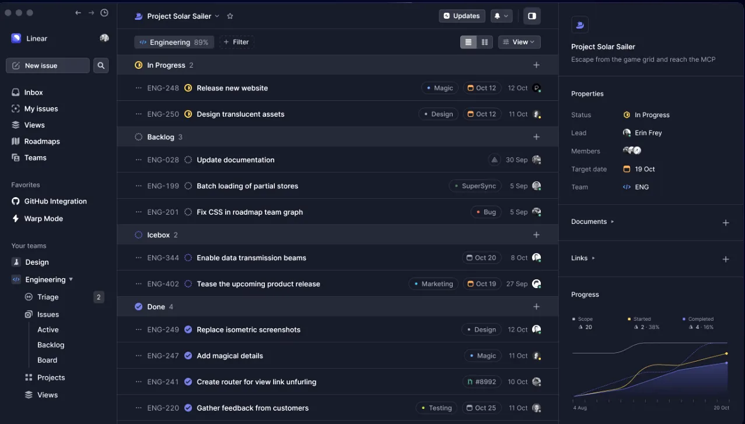Open GitHub PR #8992 badge
The image size is (745, 424).
482,382
